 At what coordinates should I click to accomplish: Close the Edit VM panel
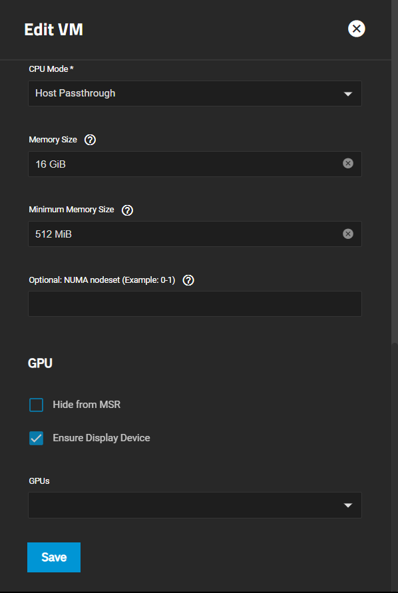[356, 29]
